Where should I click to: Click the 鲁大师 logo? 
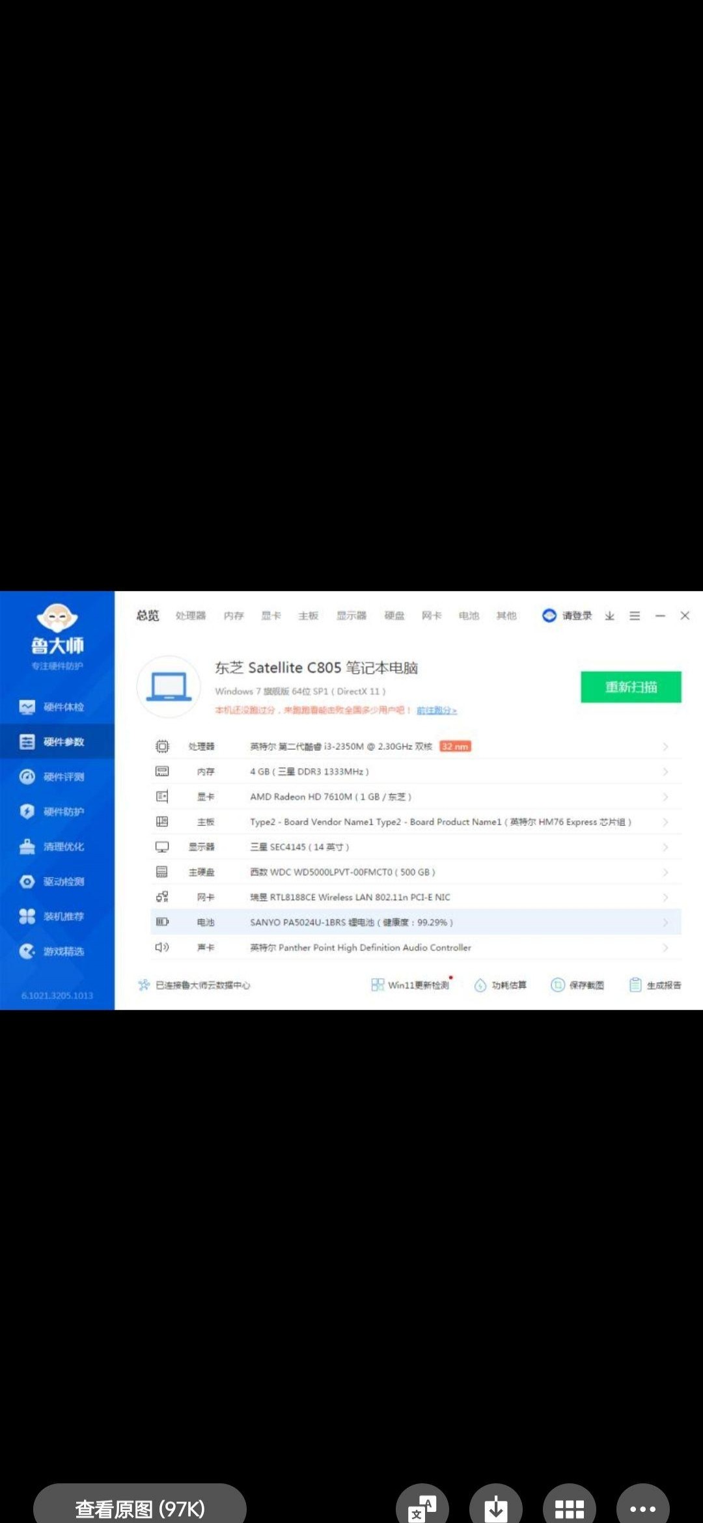57,630
